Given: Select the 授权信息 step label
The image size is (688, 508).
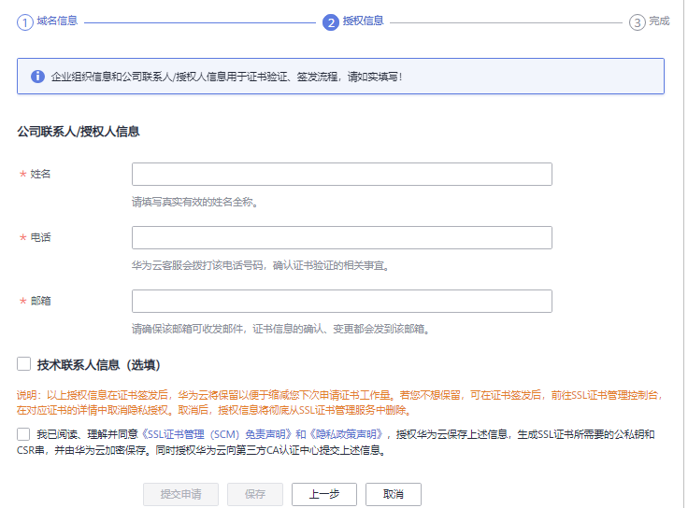Looking at the screenshot, I should point(364,21).
